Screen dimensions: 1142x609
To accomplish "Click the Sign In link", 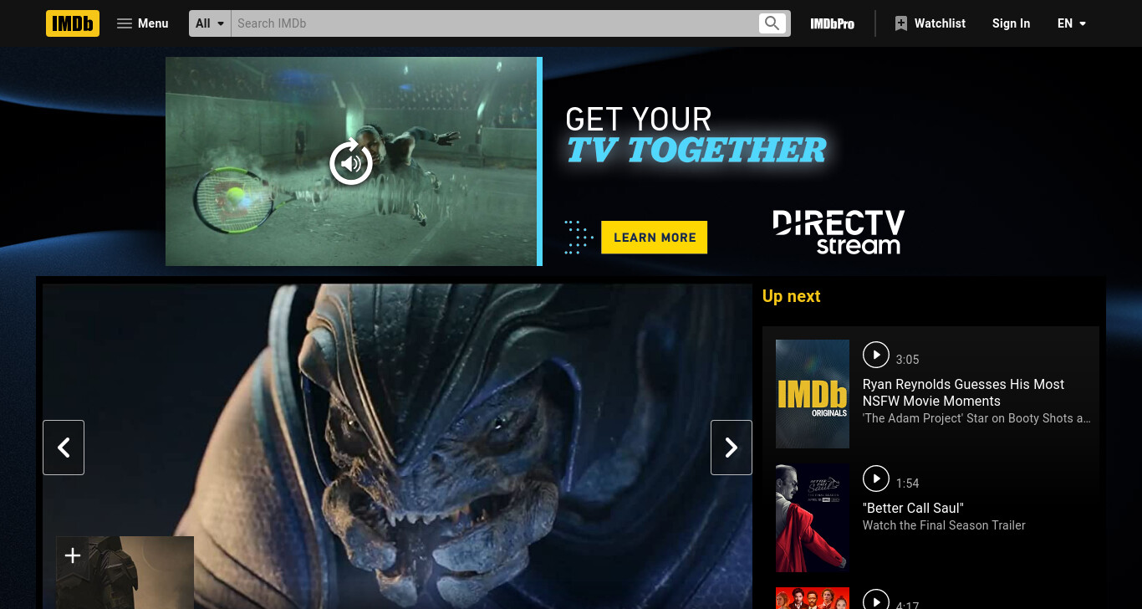I will pyautogui.click(x=1011, y=23).
